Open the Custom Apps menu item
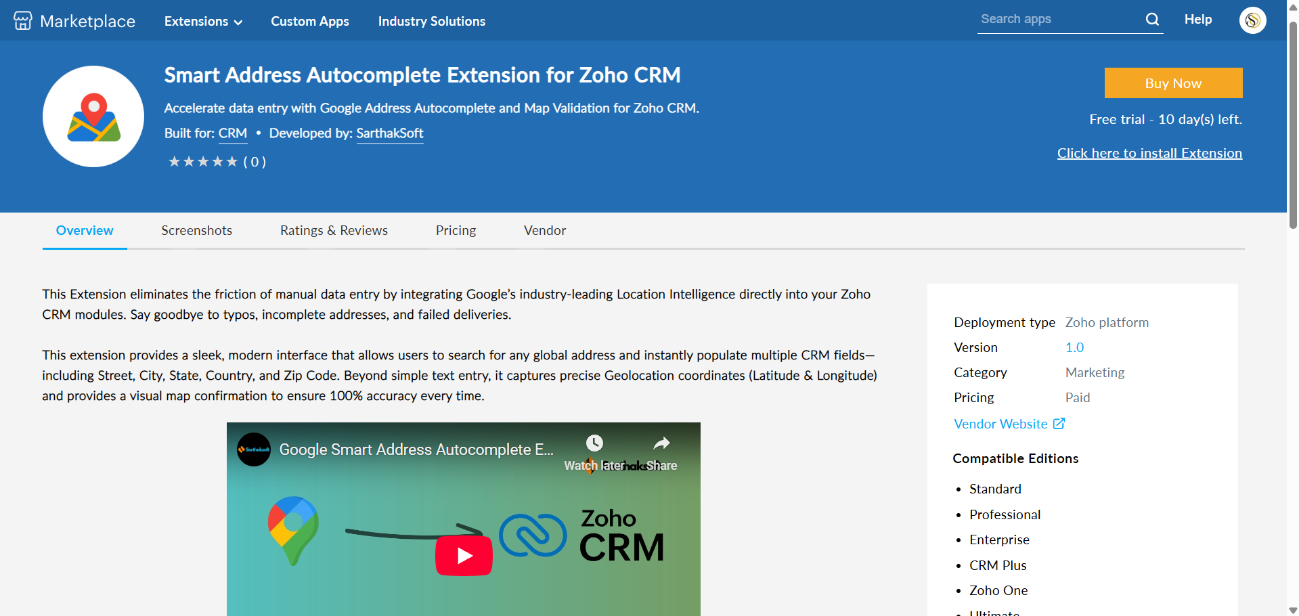This screenshot has width=1299, height=616. tap(309, 21)
